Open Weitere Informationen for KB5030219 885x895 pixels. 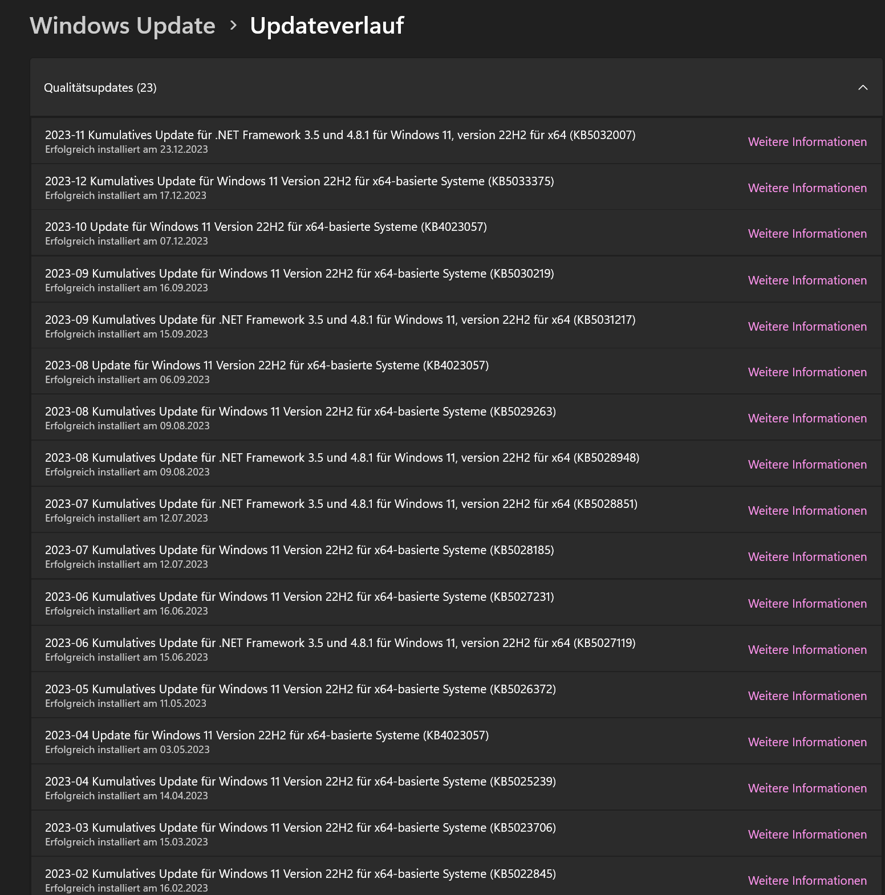coord(807,280)
